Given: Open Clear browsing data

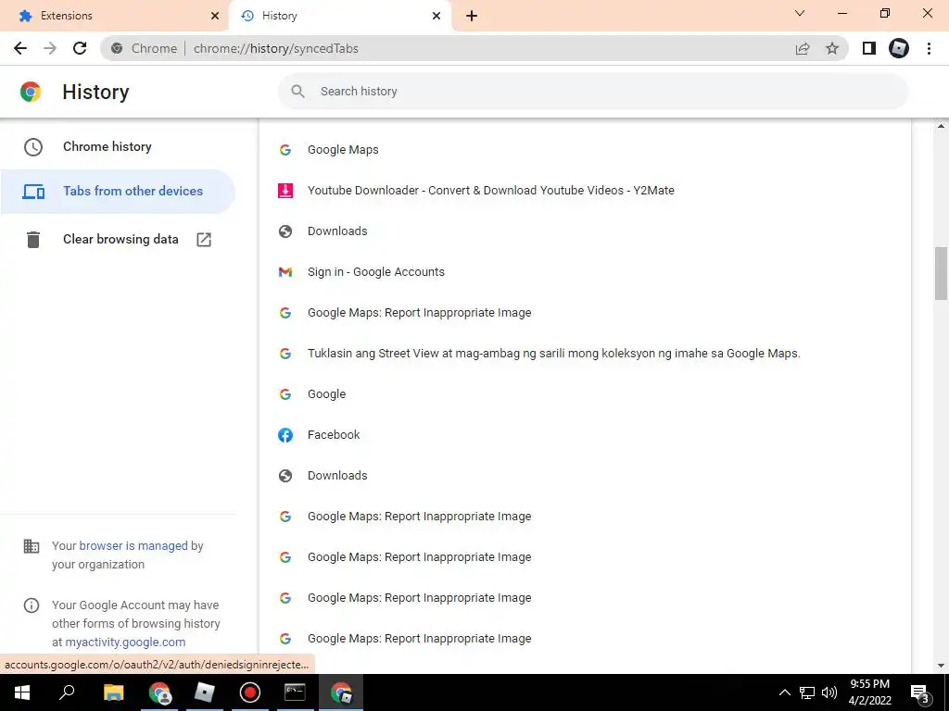Looking at the screenshot, I should (118, 240).
